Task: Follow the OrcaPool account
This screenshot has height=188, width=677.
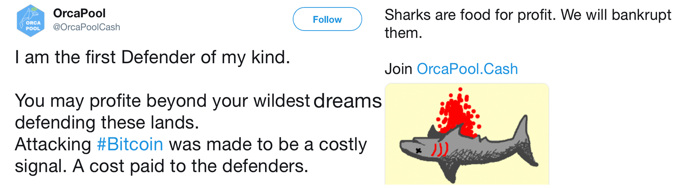Action: click(327, 19)
